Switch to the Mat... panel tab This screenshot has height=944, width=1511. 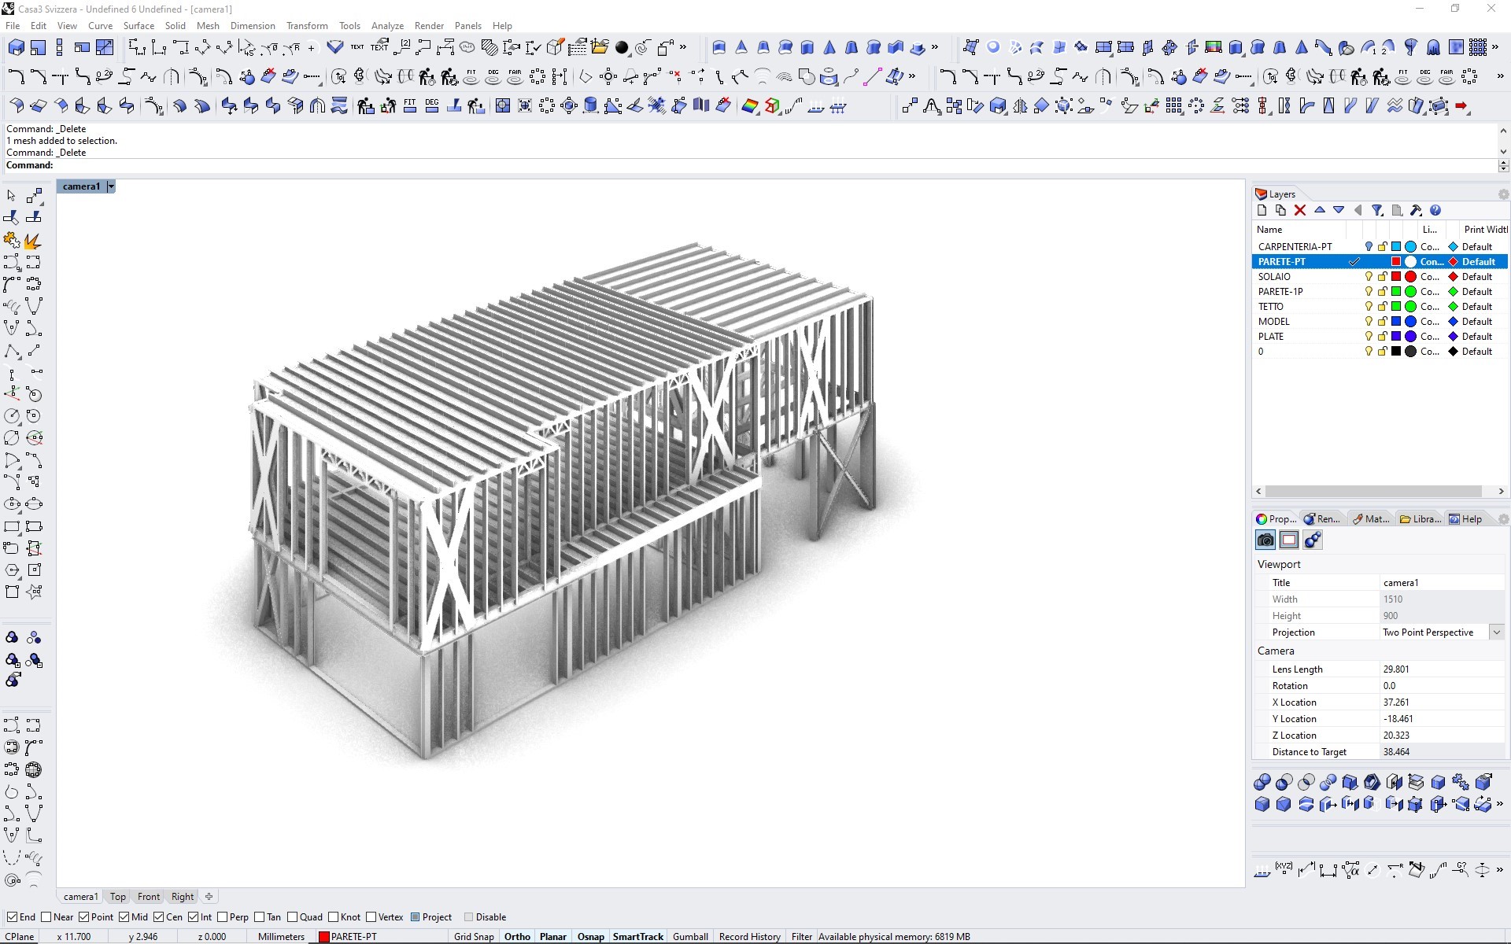(1372, 519)
